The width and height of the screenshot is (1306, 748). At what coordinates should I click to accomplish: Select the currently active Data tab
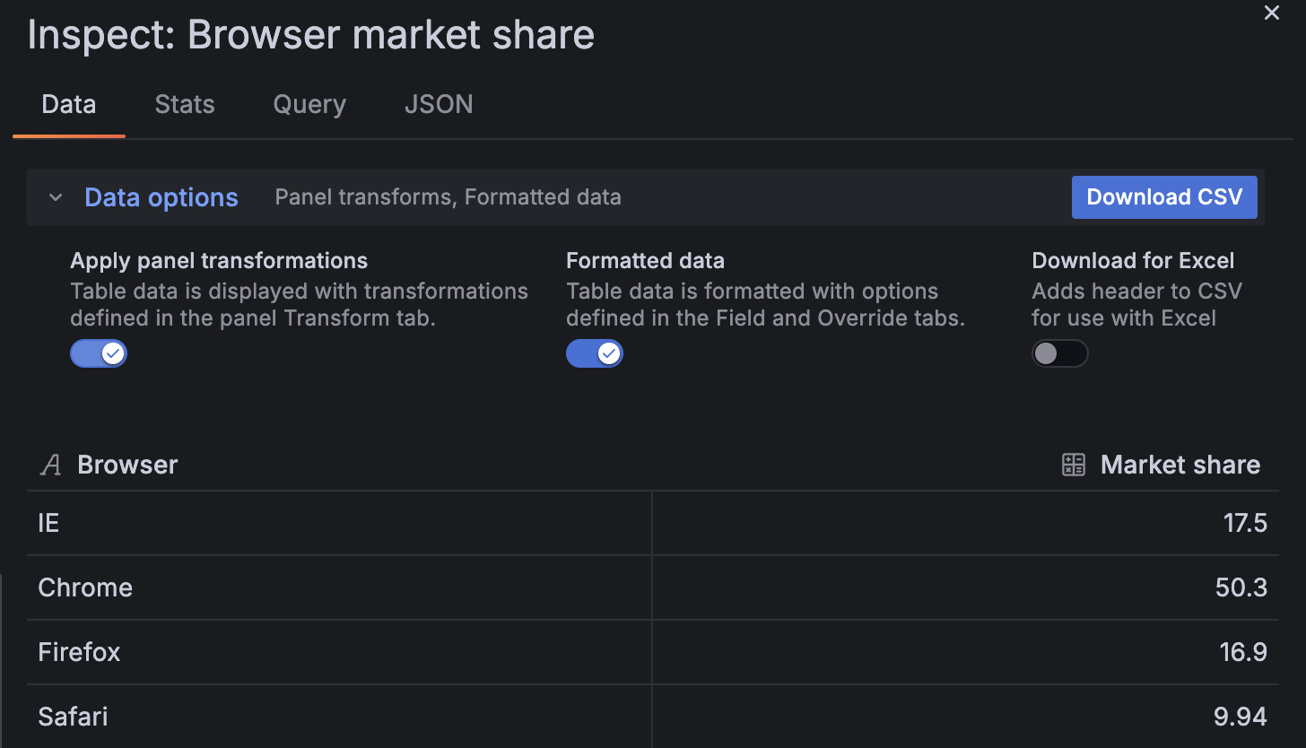pos(68,104)
